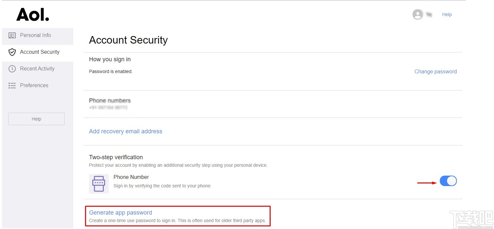Click the Phone Number verification label
Screen dimensions: 494x229
click(131, 177)
